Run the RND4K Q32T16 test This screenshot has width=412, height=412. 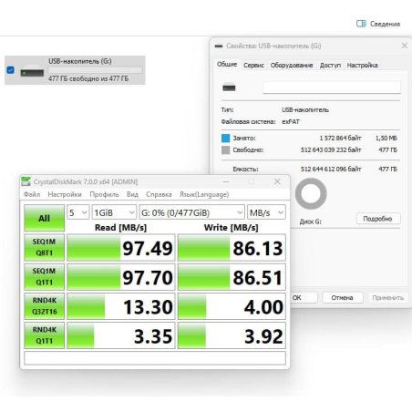tap(45, 306)
